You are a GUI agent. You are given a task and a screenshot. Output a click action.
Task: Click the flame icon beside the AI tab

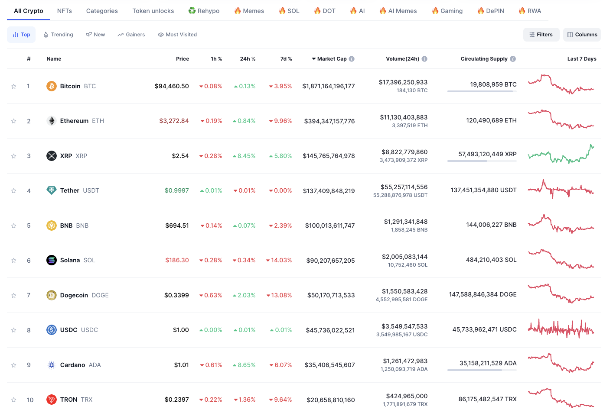click(x=353, y=10)
